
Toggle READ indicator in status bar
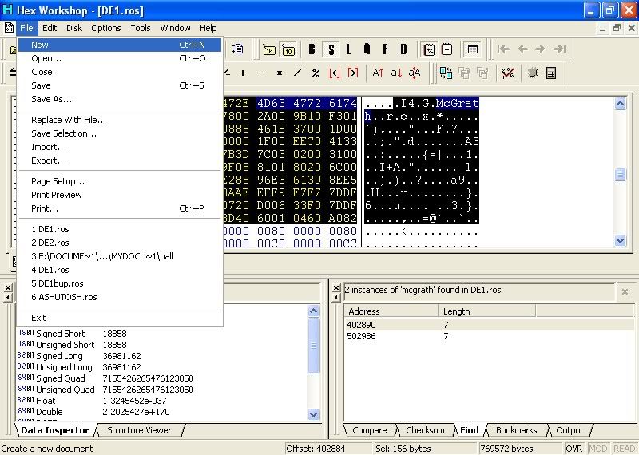625,449
